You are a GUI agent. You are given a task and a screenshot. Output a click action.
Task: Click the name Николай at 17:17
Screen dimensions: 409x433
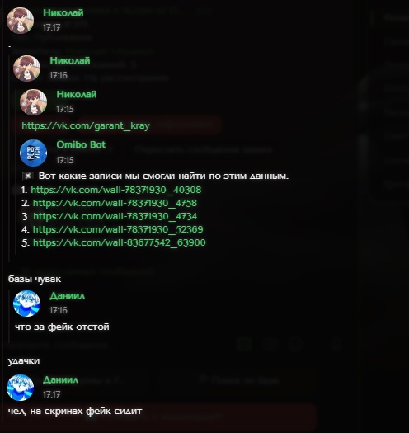(63, 12)
